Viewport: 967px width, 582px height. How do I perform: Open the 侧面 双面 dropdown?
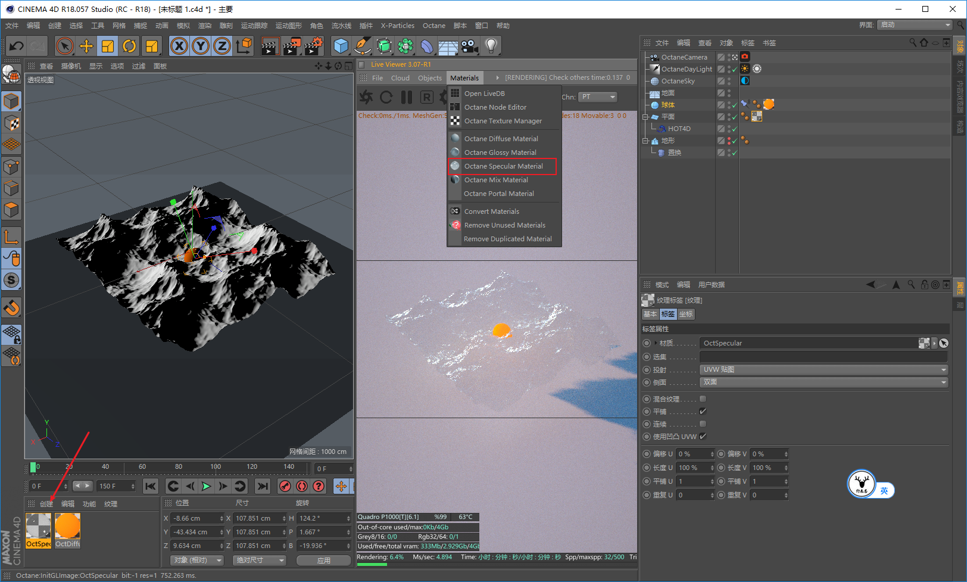(x=823, y=382)
